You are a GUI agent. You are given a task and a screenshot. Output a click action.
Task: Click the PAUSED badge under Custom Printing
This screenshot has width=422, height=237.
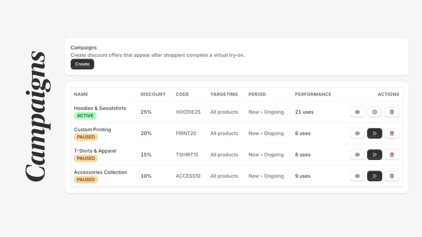[x=86, y=137]
